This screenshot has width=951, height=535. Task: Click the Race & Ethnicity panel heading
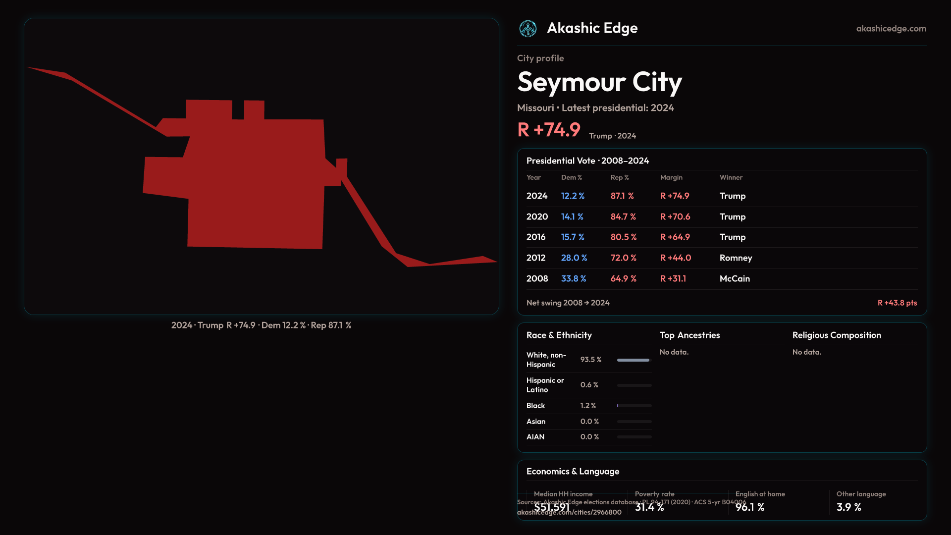[559, 335]
